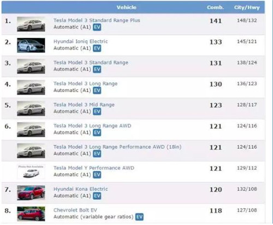
Task: Open the Tesla Model 3 Long Range link
Action: tap(85, 84)
